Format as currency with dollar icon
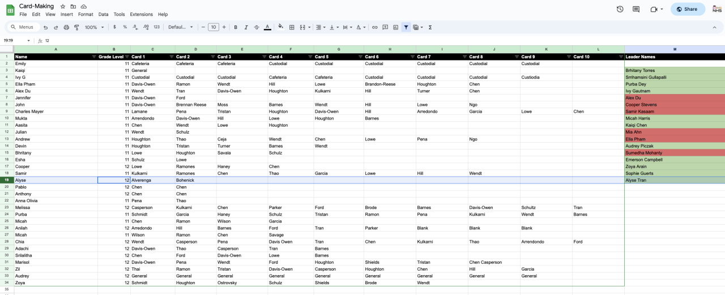This screenshot has width=725, height=295. click(114, 27)
